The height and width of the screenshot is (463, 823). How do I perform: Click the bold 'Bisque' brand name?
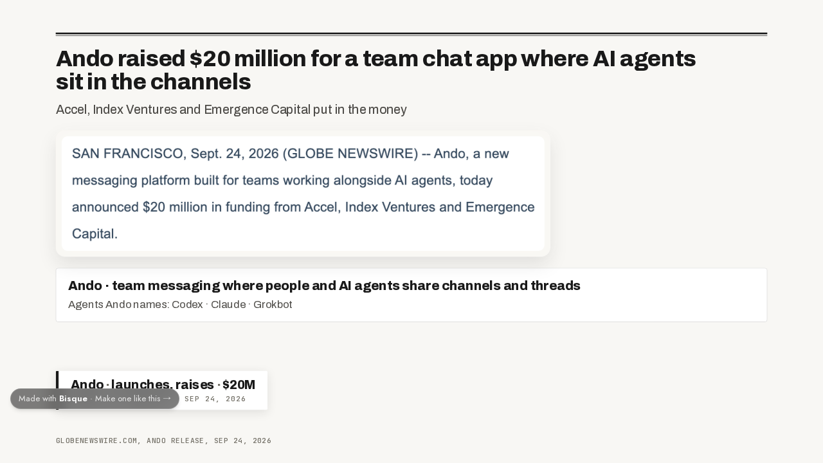[x=73, y=399]
